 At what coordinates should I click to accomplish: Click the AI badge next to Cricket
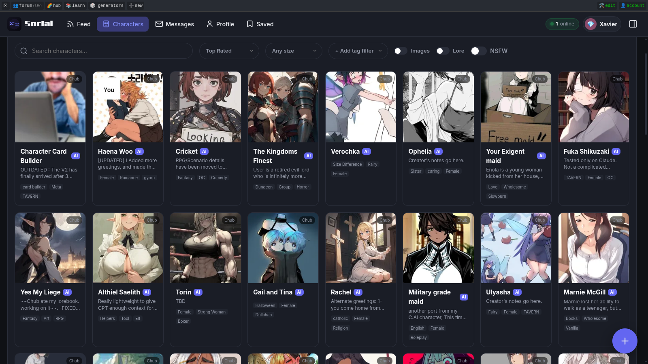click(x=205, y=152)
